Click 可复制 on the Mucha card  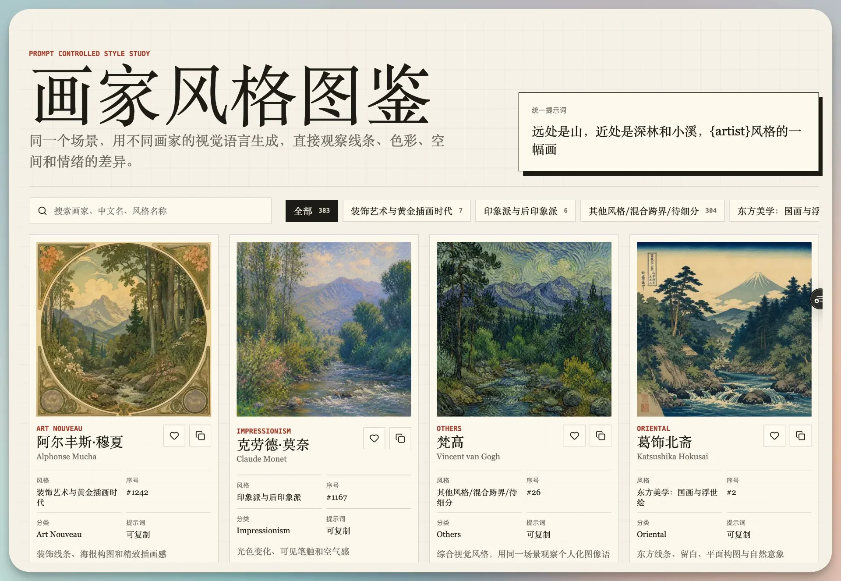tap(138, 535)
